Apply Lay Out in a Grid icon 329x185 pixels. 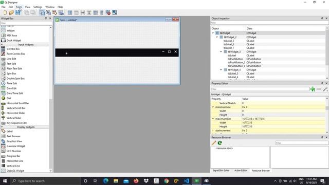[x=96, y=12]
